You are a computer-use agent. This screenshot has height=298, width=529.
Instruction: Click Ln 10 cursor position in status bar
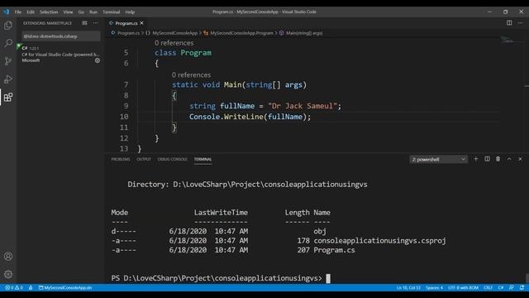408,288
